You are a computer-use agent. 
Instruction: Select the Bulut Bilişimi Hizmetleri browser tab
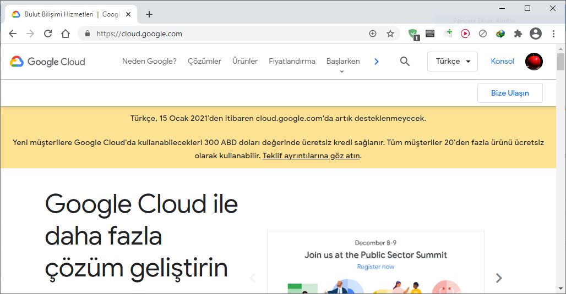point(71,14)
